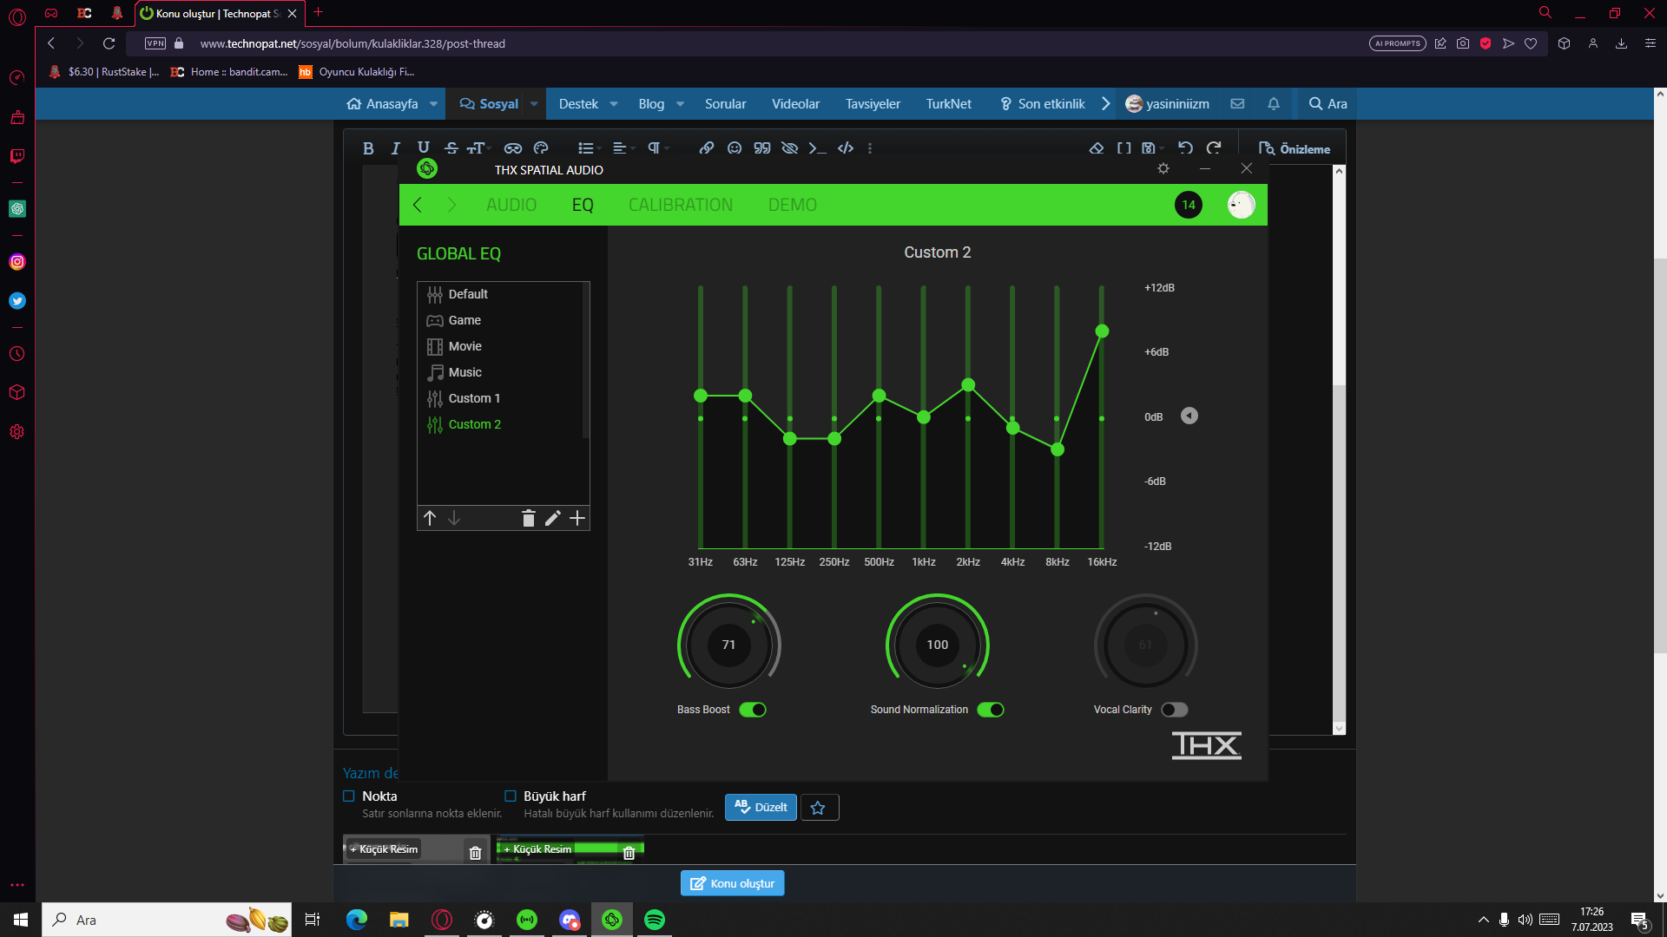The image size is (1667, 937).
Task: Click the undo icon in editor toolbar
Action: (x=1185, y=148)
